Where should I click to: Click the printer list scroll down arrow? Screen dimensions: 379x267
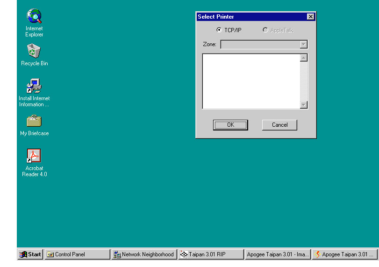(x=304, y=105)
